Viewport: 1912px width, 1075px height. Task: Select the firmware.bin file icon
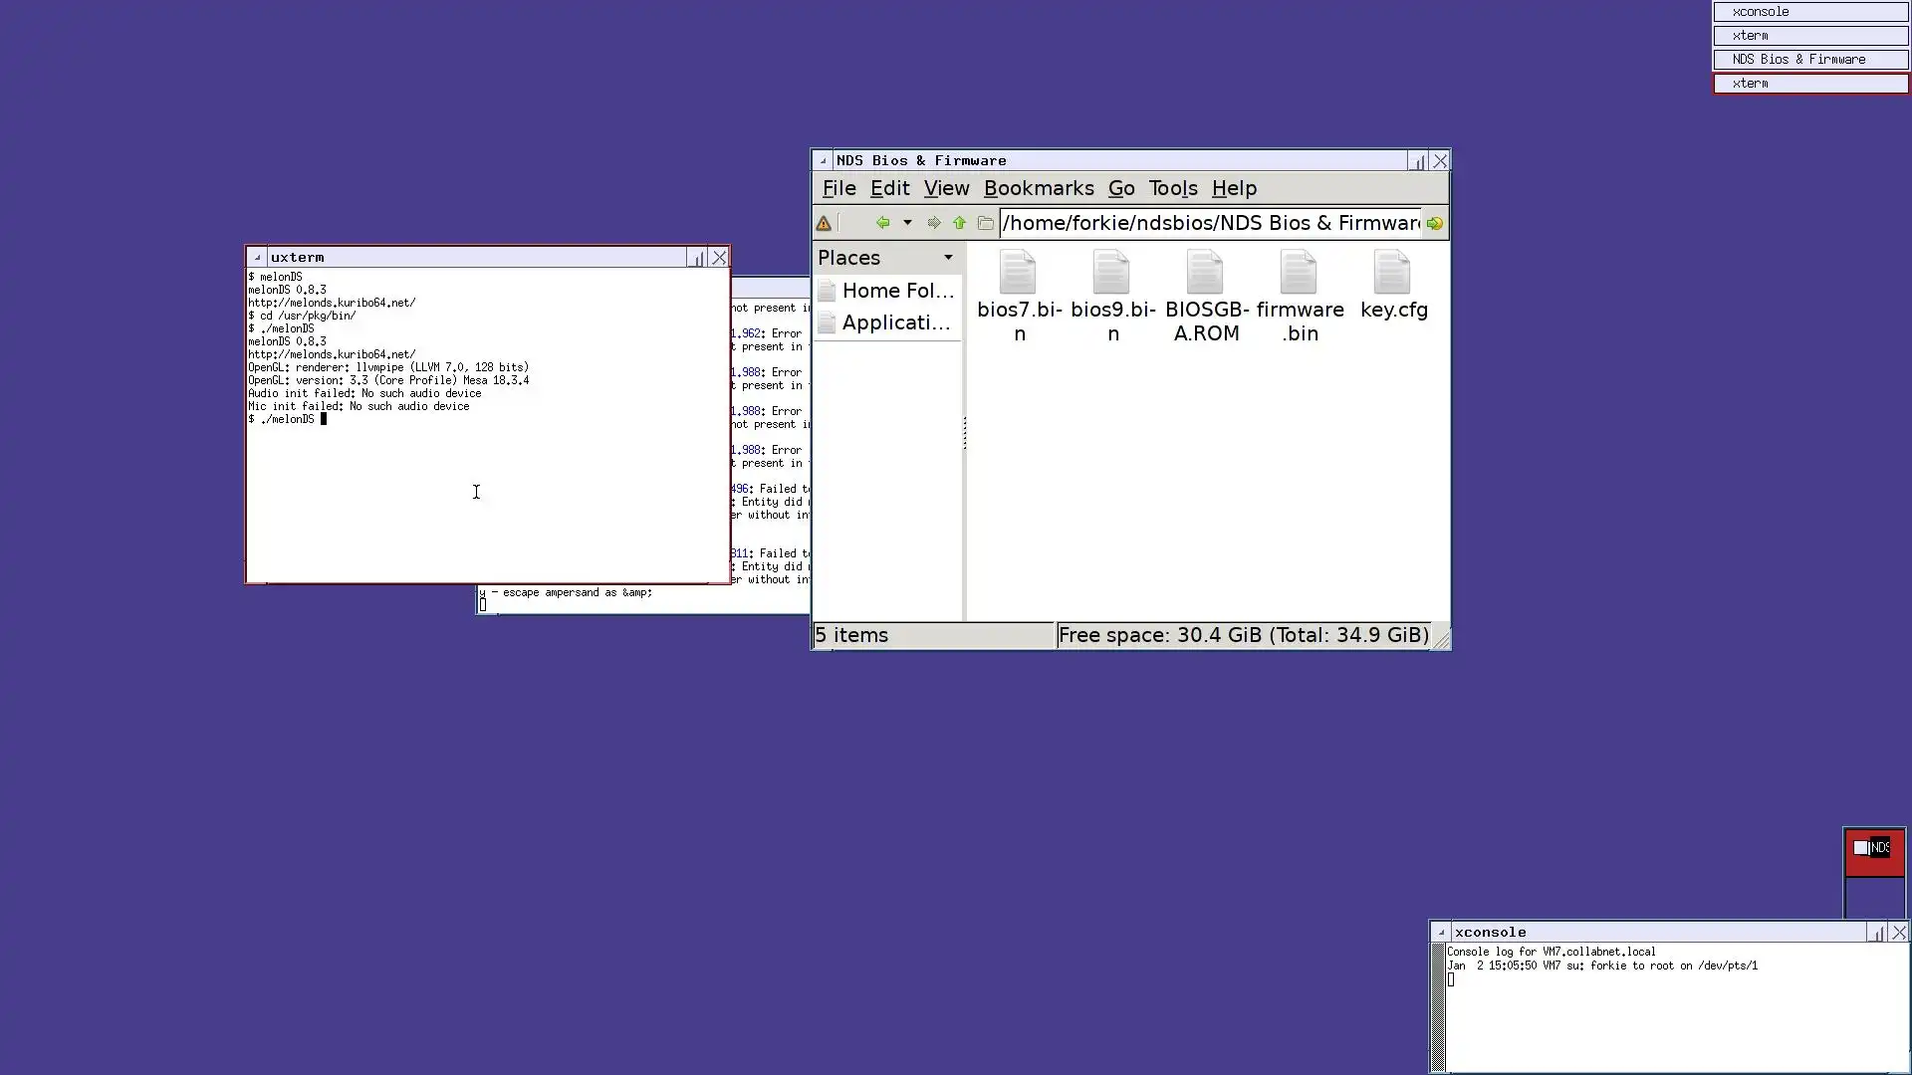(x=1299, y=273)
